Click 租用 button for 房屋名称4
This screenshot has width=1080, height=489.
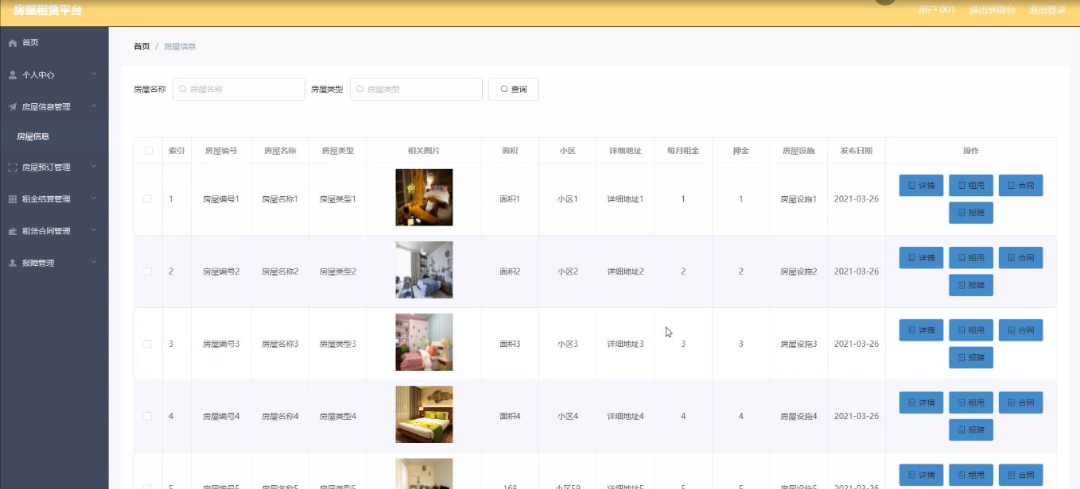point(971,402)
